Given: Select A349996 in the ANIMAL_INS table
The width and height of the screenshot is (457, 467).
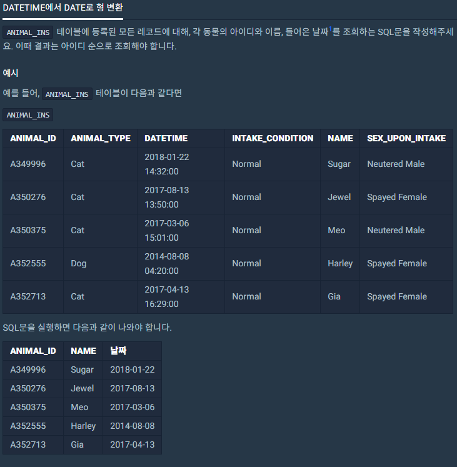Looking at the screenshot, I should click(x=28, y=164).
